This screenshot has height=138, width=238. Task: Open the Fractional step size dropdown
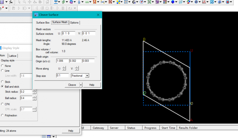[x=87, y=76]
